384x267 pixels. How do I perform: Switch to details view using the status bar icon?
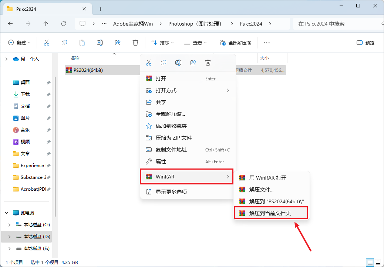click(x=370, y=262)
